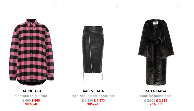The width and height of the screenshot is (194, 111).
Task: Click Balenciaga brand name above pencil skirt
Action: point(93,91)
